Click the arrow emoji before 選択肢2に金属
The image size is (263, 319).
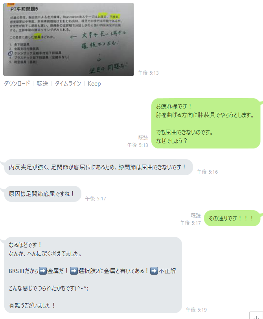click(x=74, y=271)
